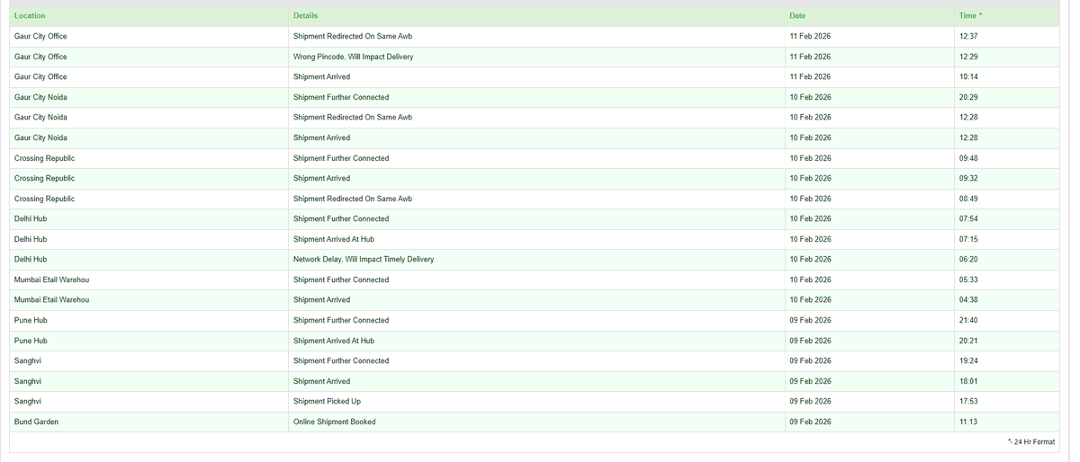Select the time value 04:38
Viewport: 1080px width, 462px height.
click(969, 300)
